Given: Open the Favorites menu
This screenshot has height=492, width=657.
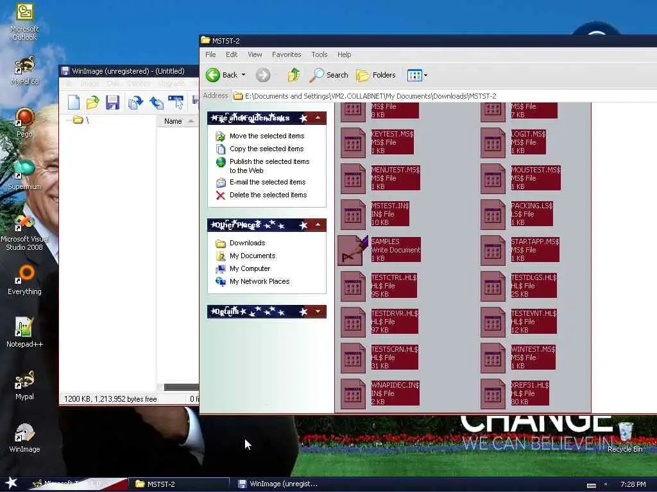Looking at the screenshot, I should [x=287, y=54].
